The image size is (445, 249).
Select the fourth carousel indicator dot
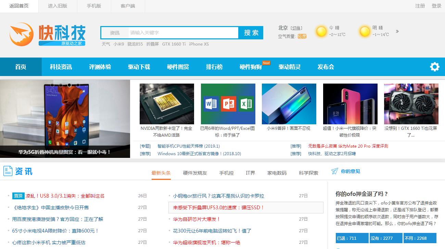(x=78, y=85)
